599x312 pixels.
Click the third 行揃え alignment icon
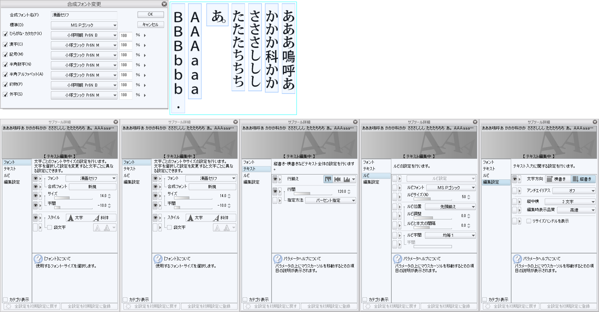[x=347, y=179]
